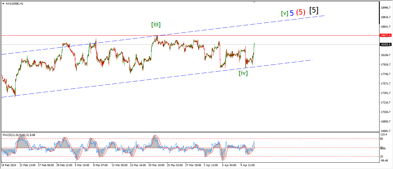Image resolution: width=393 pixels, height=169 pixels.
Task: Click the 9 Apr 21:00 time label
Action: tap(247, 165)
